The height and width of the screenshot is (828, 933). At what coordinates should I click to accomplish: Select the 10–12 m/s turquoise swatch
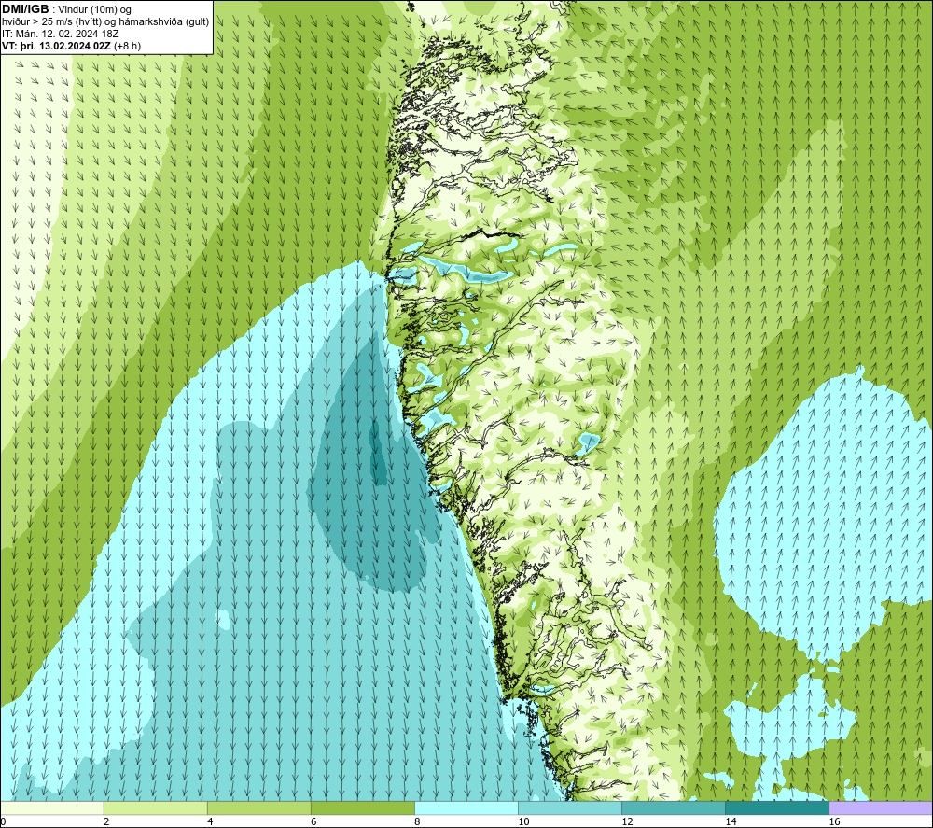[x=570, y=808]
